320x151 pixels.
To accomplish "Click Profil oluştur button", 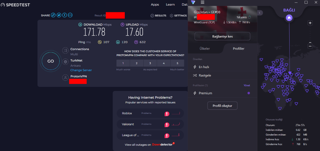I will click(x=223, y=106).
